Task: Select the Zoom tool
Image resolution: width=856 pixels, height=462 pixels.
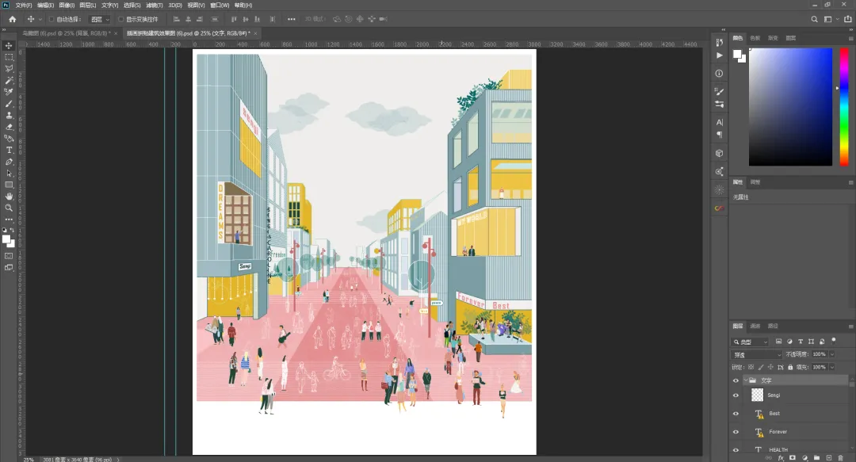Action: coord(10,208)
